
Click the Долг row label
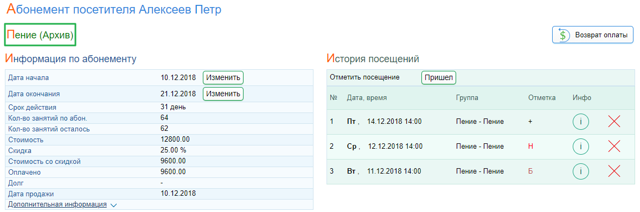click(15, 183)
